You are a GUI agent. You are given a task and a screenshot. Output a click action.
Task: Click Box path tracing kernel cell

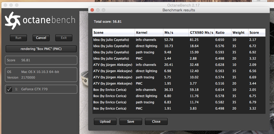tap(145, 102)
